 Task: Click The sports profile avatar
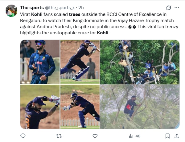[x=12, y=11]
